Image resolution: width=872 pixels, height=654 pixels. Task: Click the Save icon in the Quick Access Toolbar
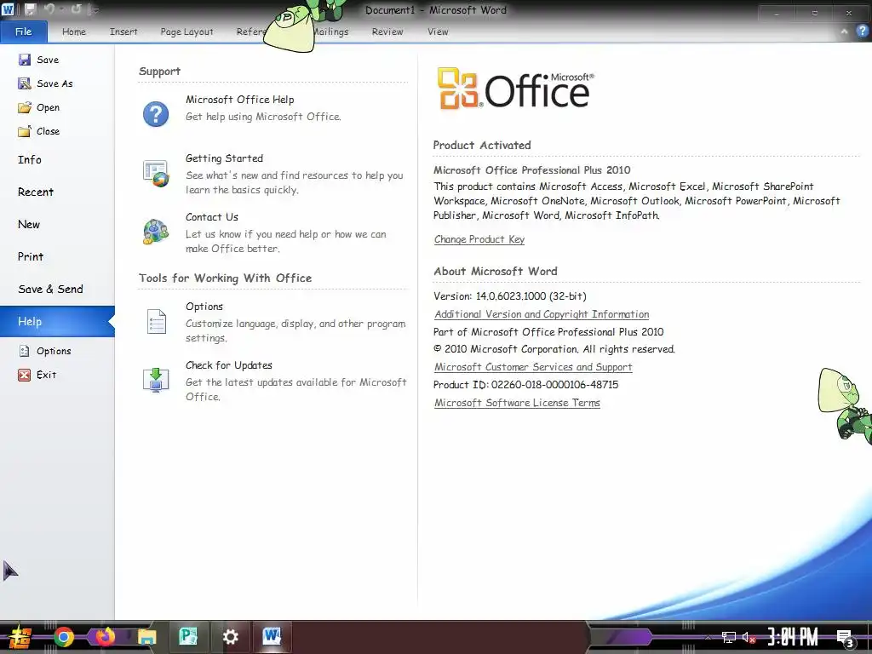pyautogui.click(x=30, y=9)
